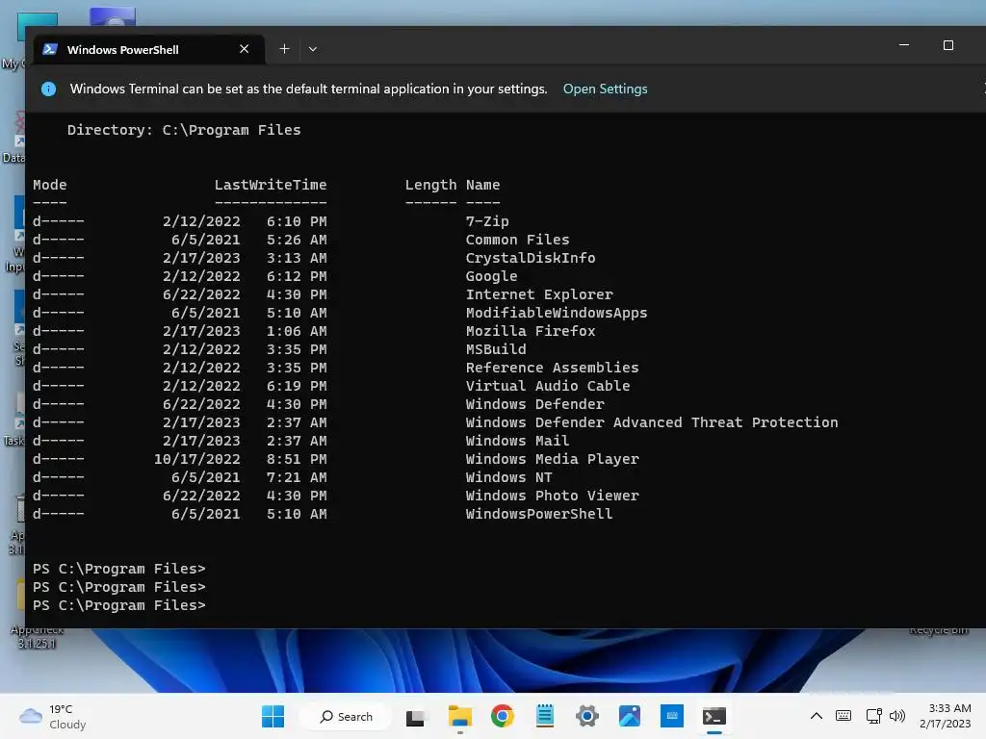This screenshot has height=739, width=986.
Task: Open the Windows Start menu
Action: (272, 716)
